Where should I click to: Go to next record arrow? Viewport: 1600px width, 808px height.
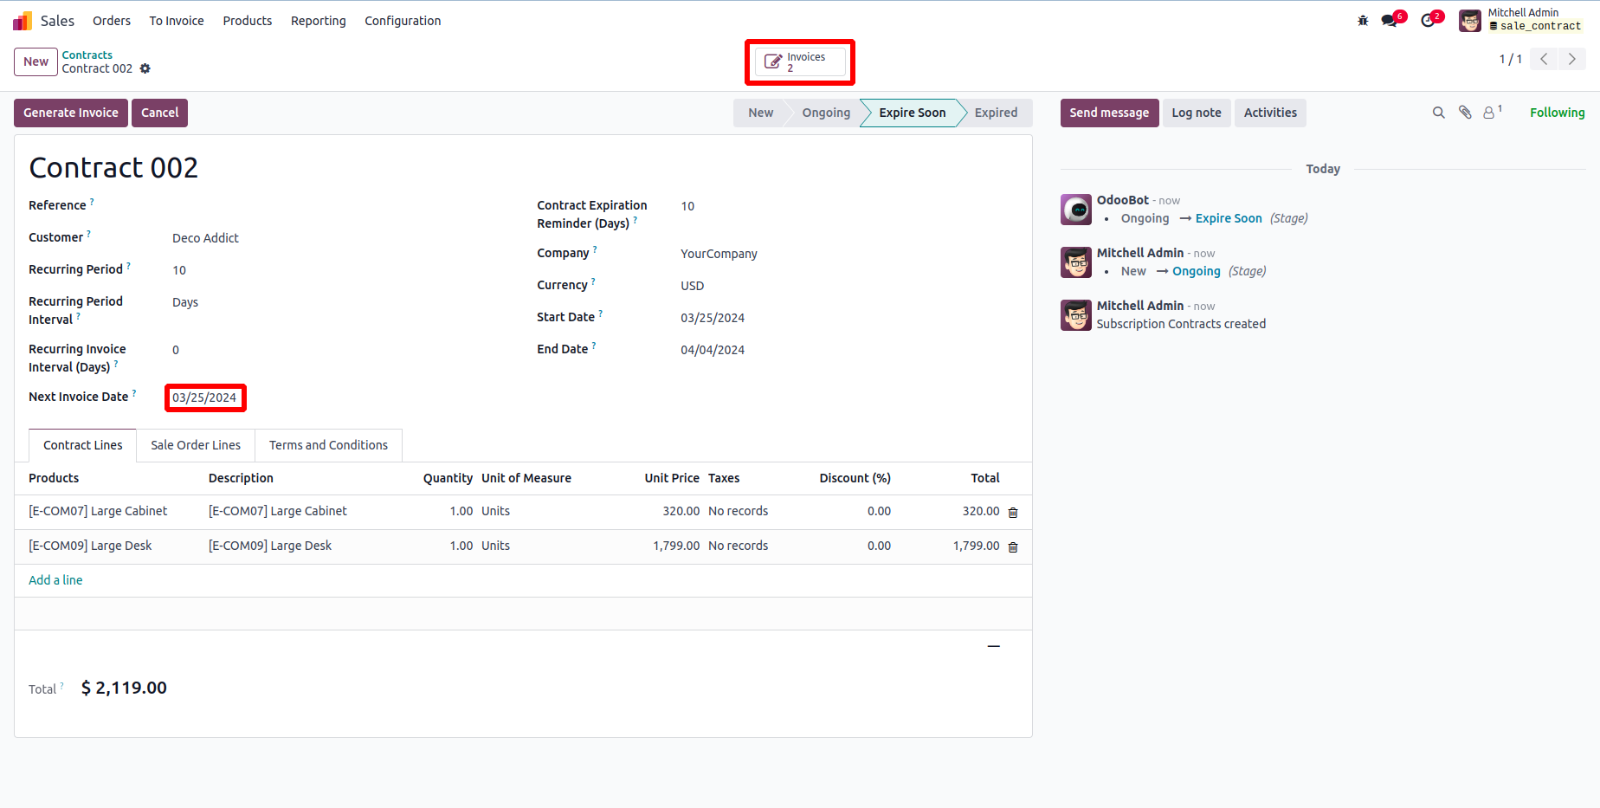coord(1572,59)
